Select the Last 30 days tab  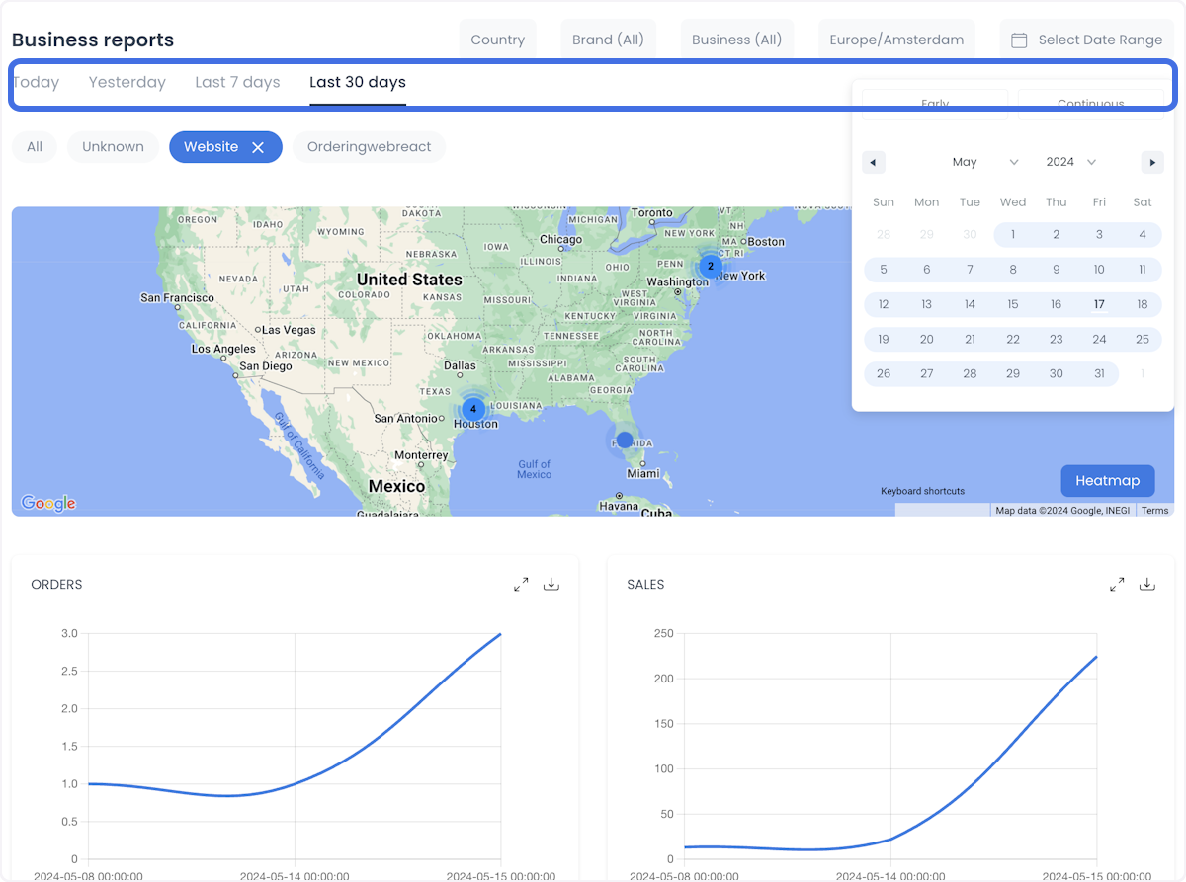pos(358,82)
